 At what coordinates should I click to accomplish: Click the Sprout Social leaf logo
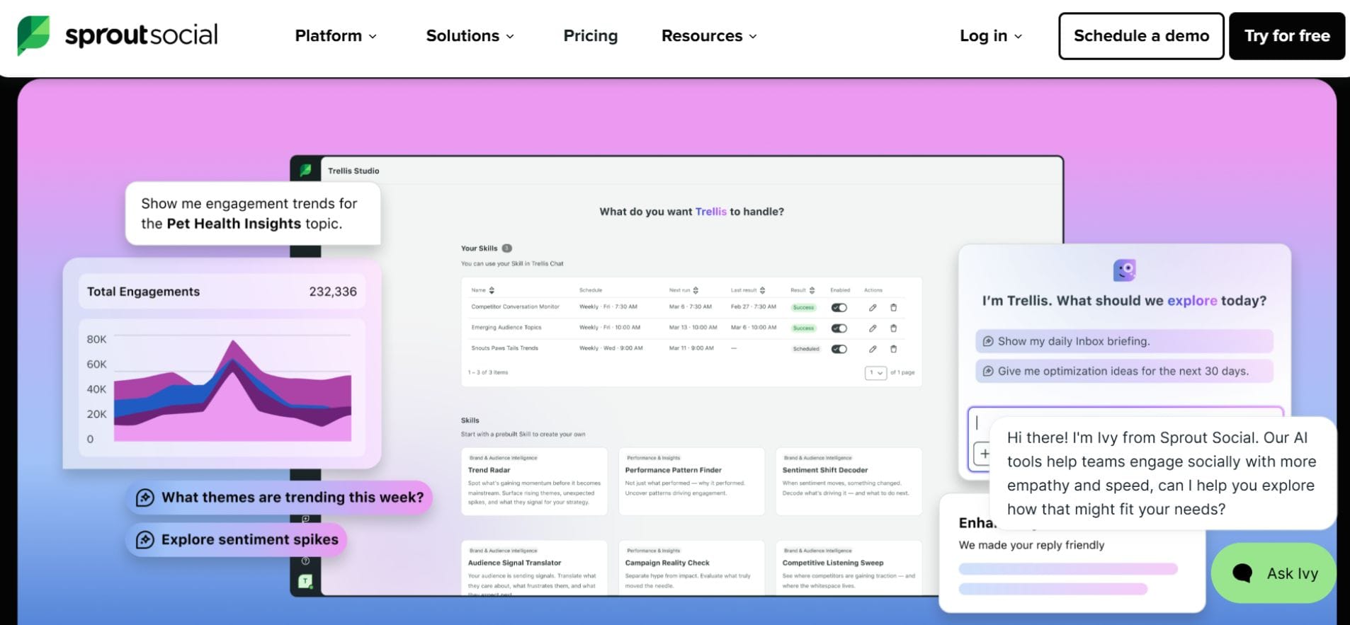click(x=33, y=35)
